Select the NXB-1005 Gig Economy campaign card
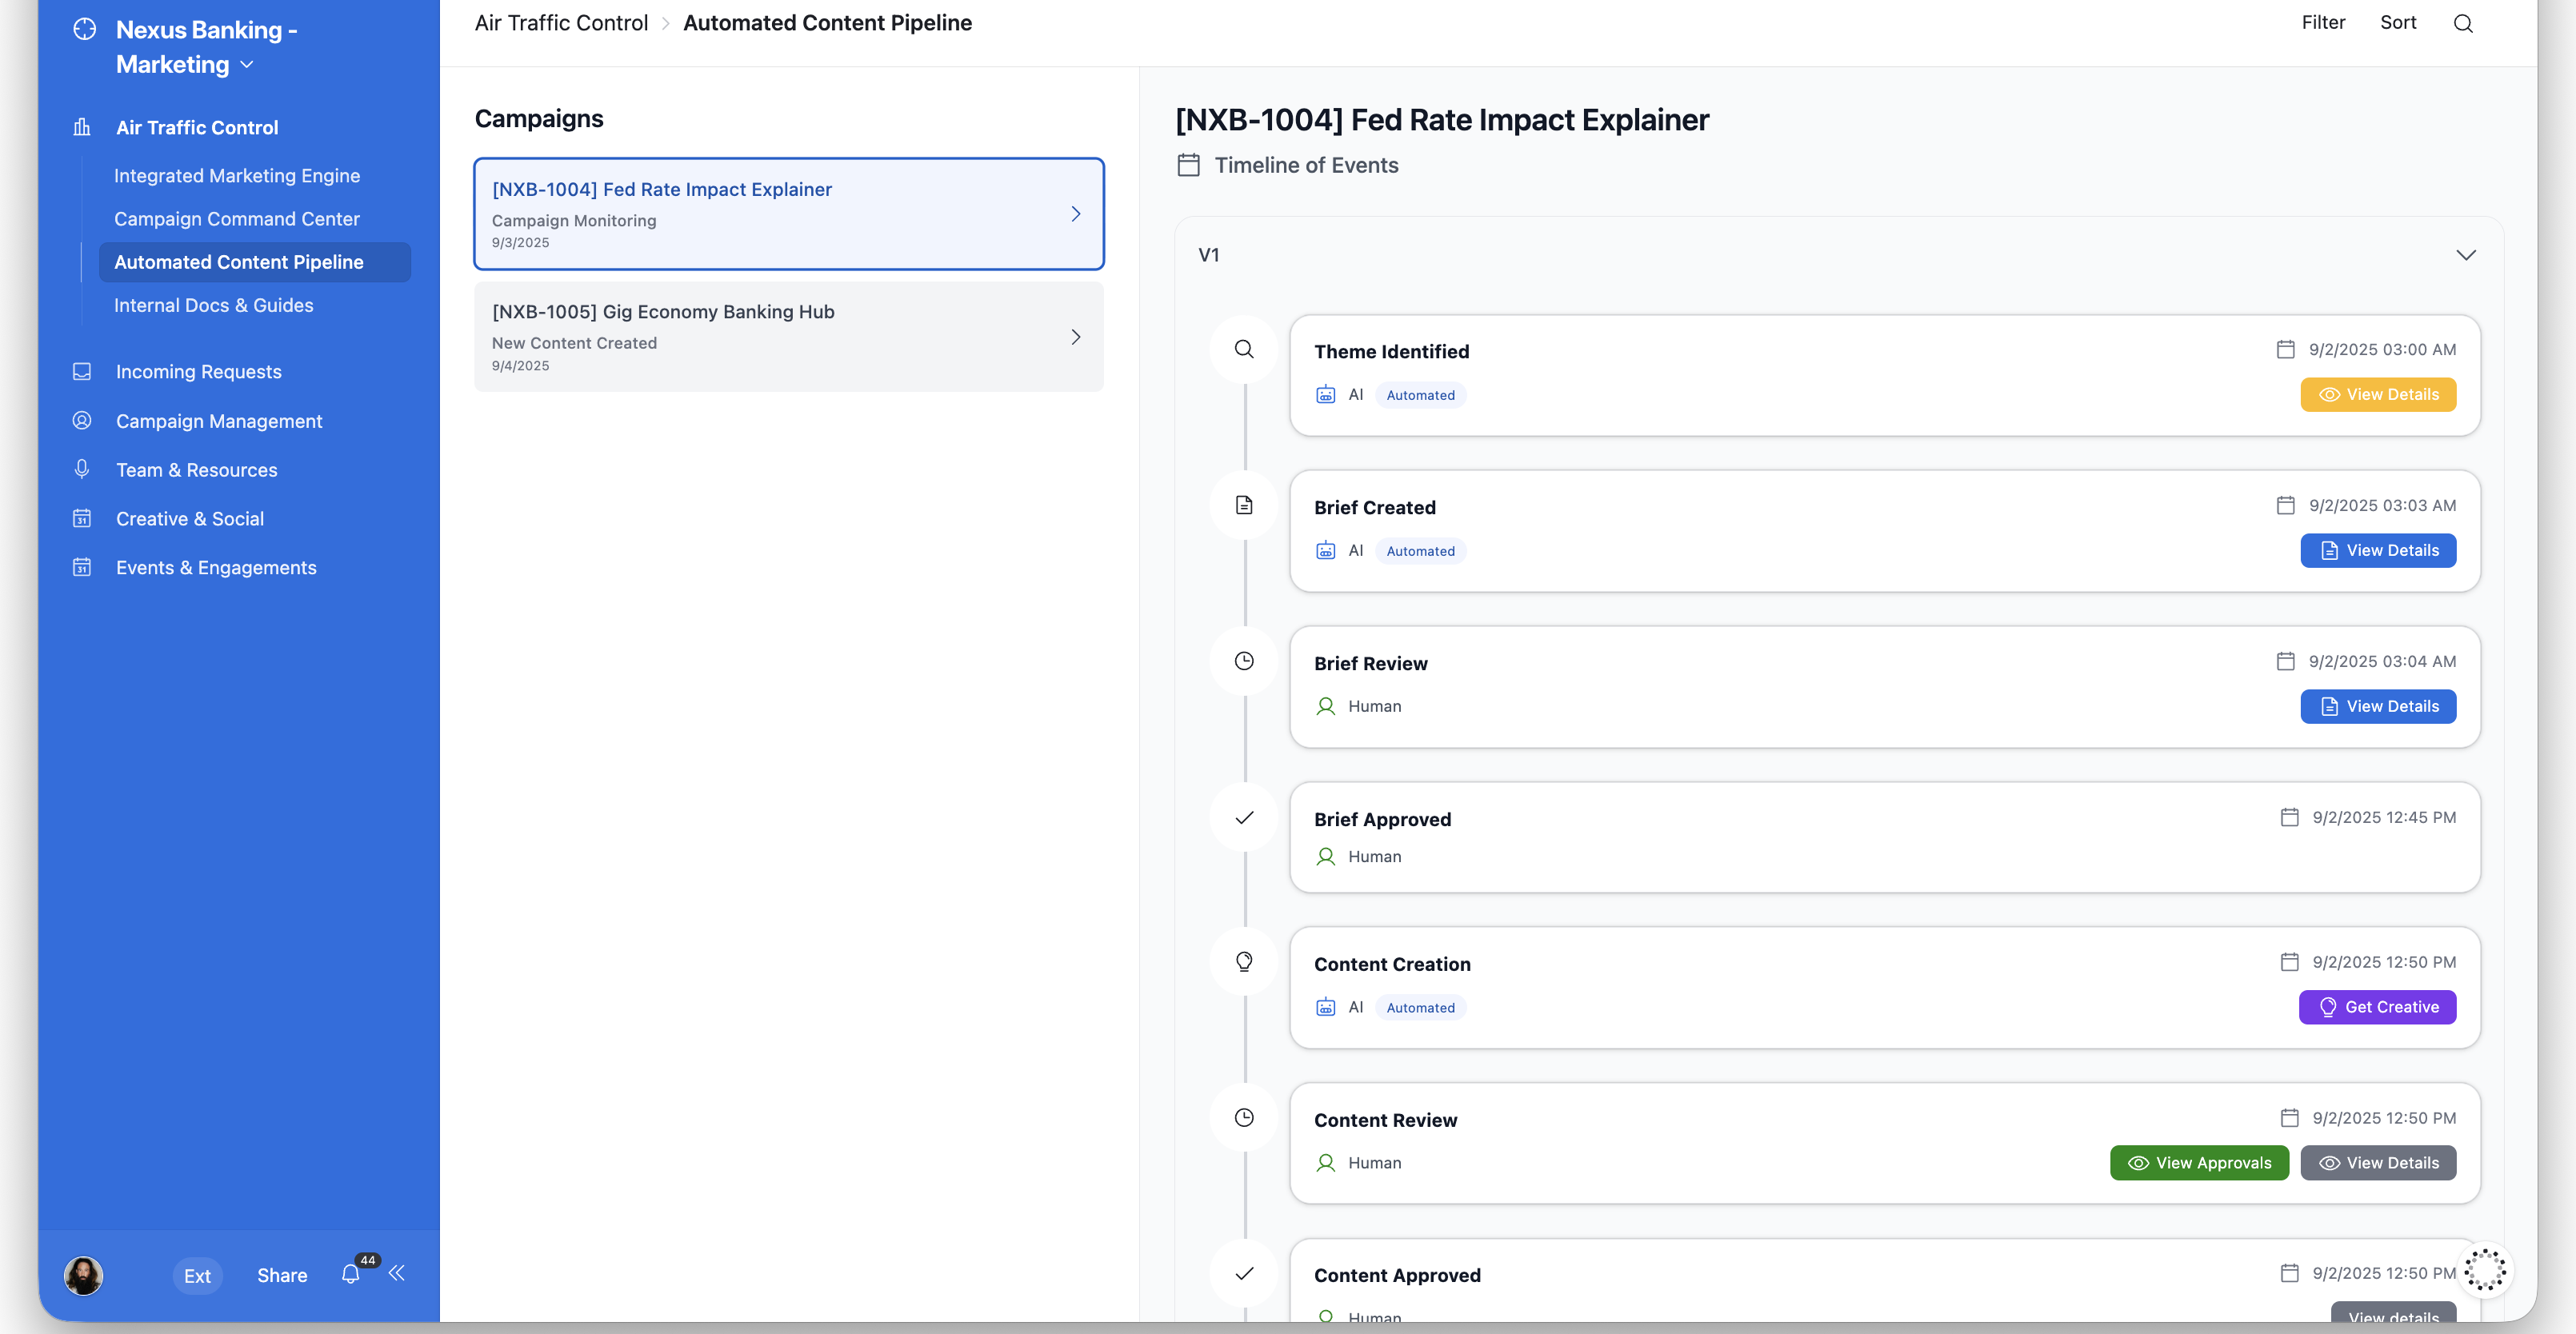 (x=788, y=337)
